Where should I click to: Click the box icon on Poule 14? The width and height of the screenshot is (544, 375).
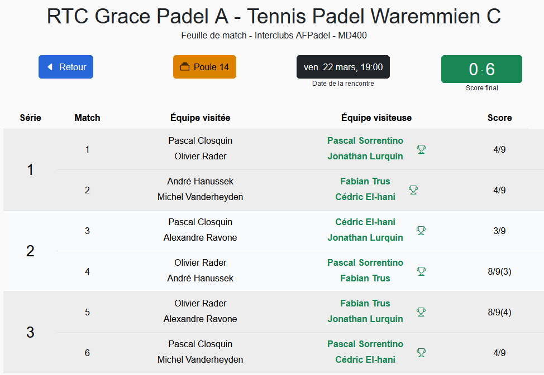(x=184, y=67)
